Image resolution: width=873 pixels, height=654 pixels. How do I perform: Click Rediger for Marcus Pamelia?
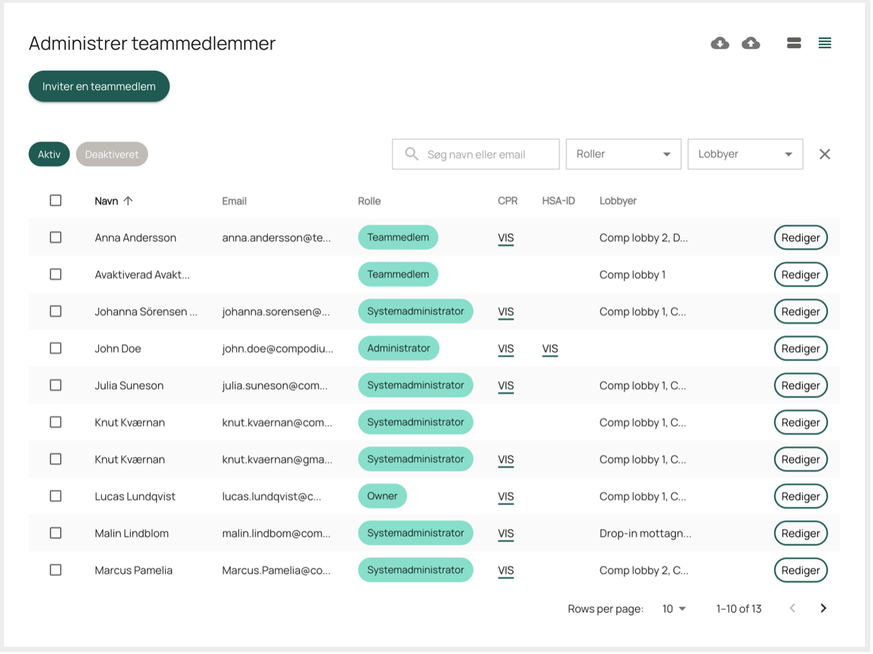click(800, 570)
